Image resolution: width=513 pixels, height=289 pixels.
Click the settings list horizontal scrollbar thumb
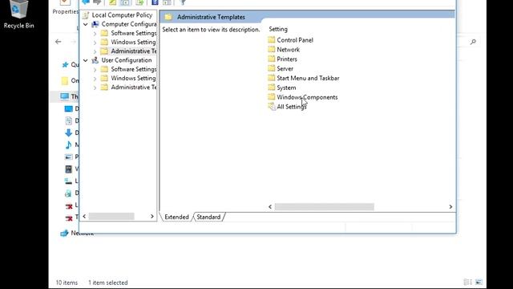point(324,207)
